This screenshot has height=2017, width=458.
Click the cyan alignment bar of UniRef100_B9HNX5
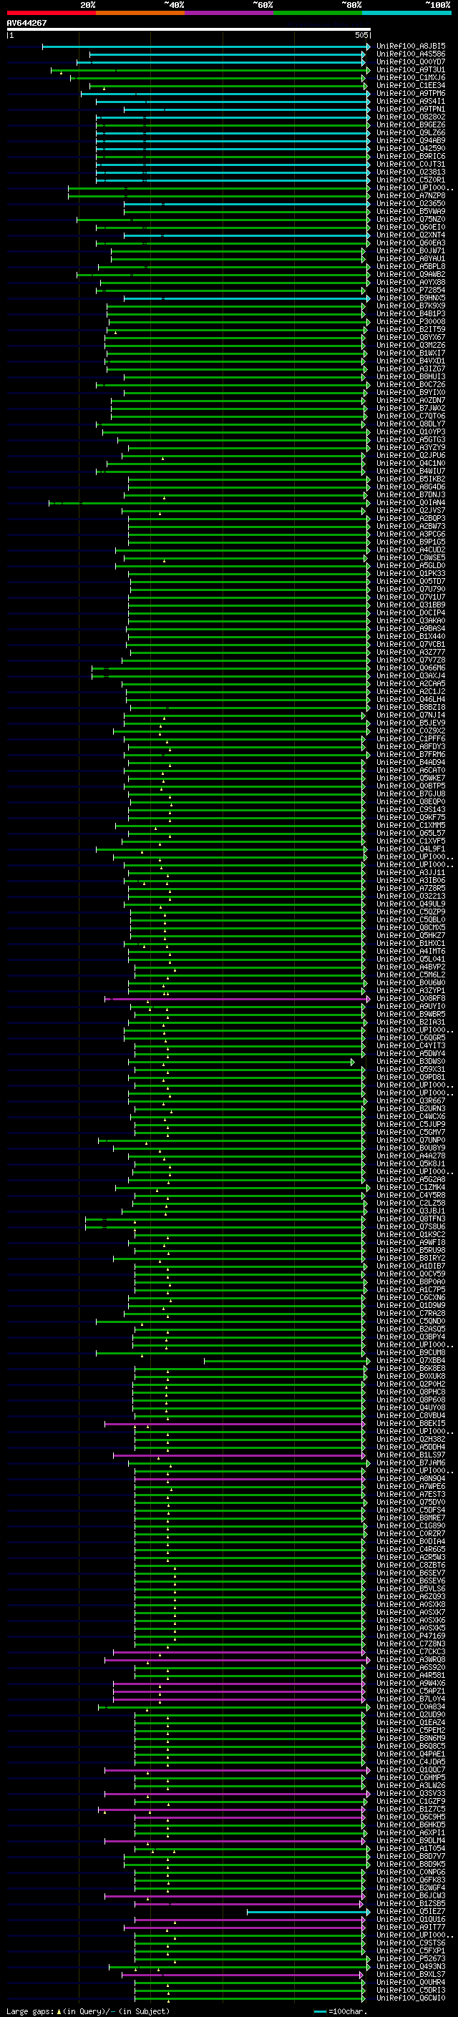(x=247, y=298)
